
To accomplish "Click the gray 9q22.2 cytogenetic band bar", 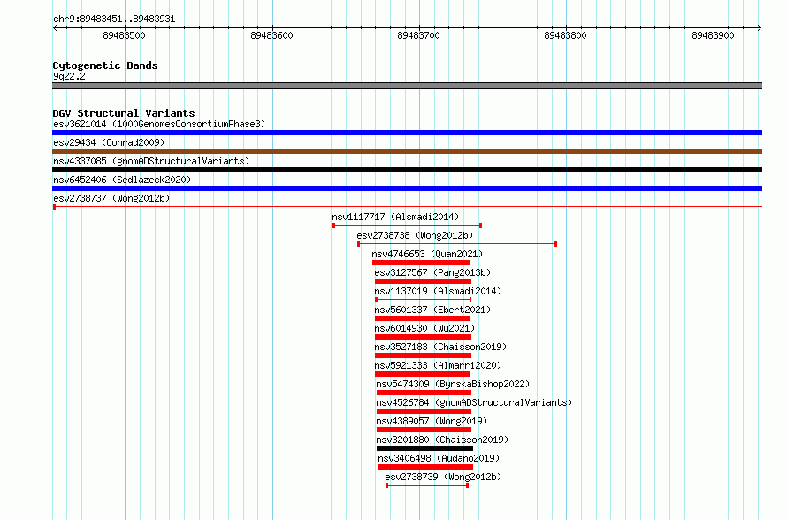I will [407, 86].
